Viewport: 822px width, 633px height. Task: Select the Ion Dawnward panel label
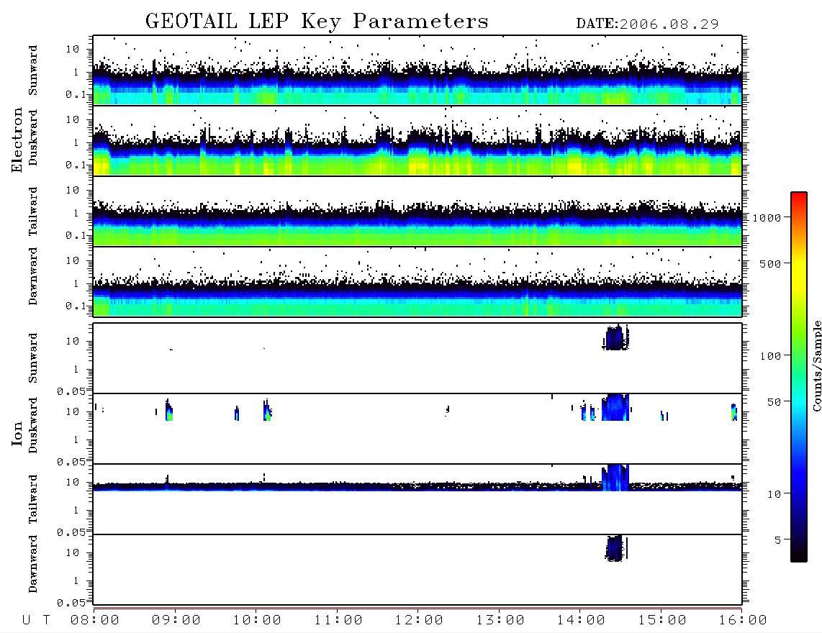[33, 564]
